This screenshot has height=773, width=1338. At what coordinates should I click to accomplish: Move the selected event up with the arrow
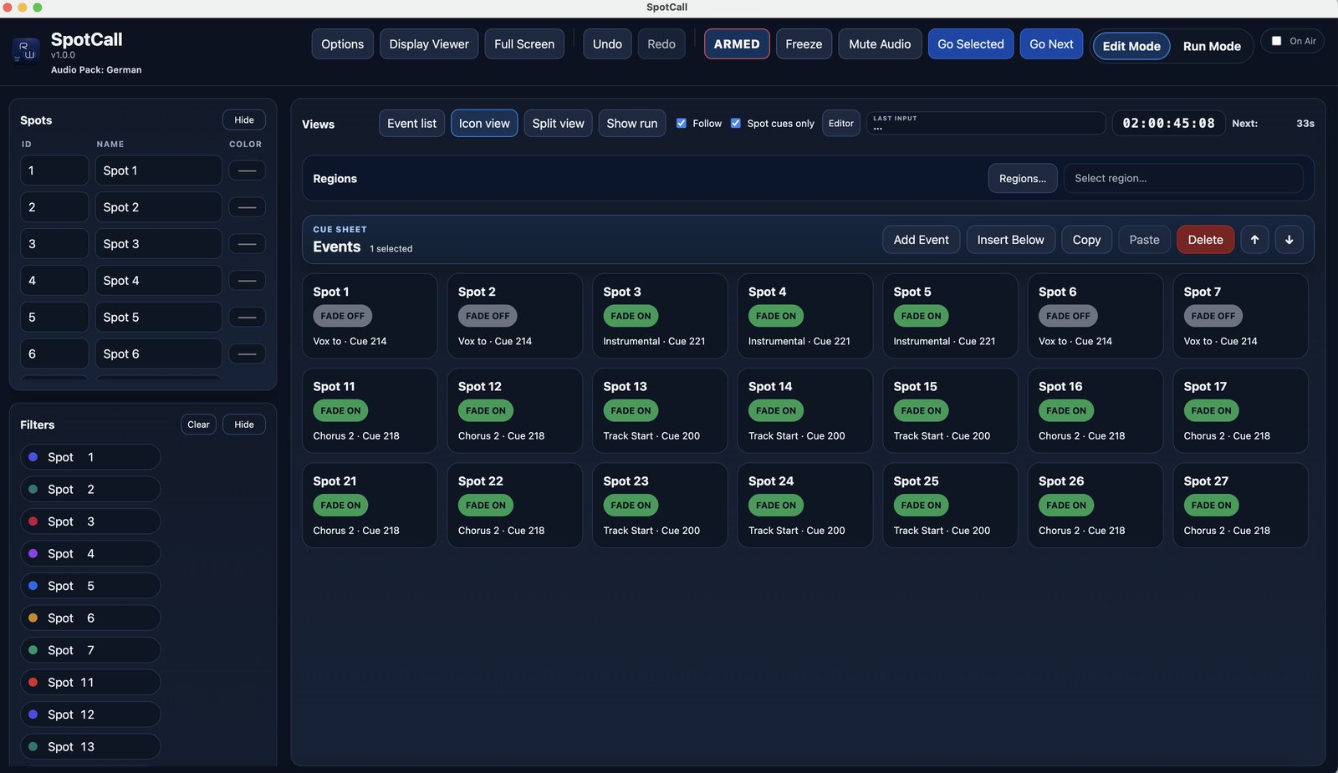tap(1254, 240)
